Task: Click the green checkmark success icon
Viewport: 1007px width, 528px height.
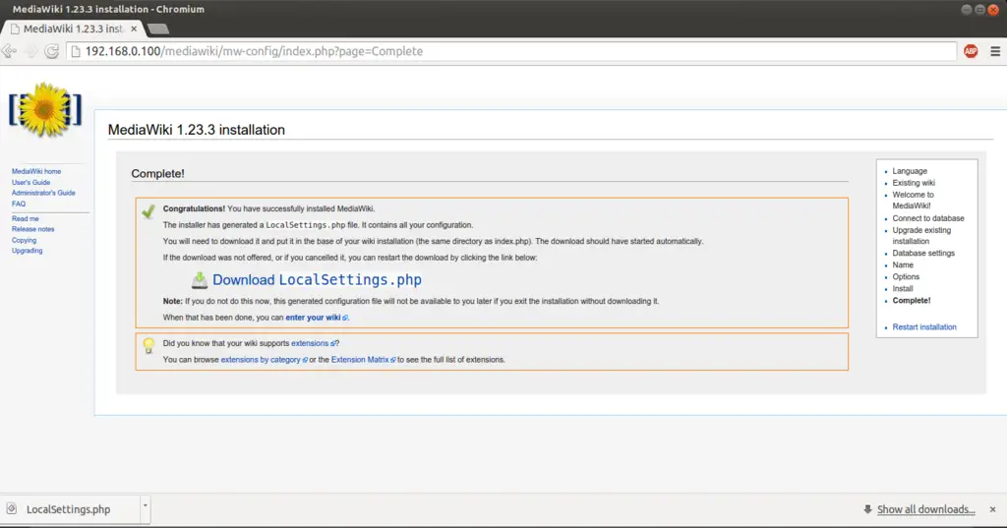Action: [x=148, y=211]
